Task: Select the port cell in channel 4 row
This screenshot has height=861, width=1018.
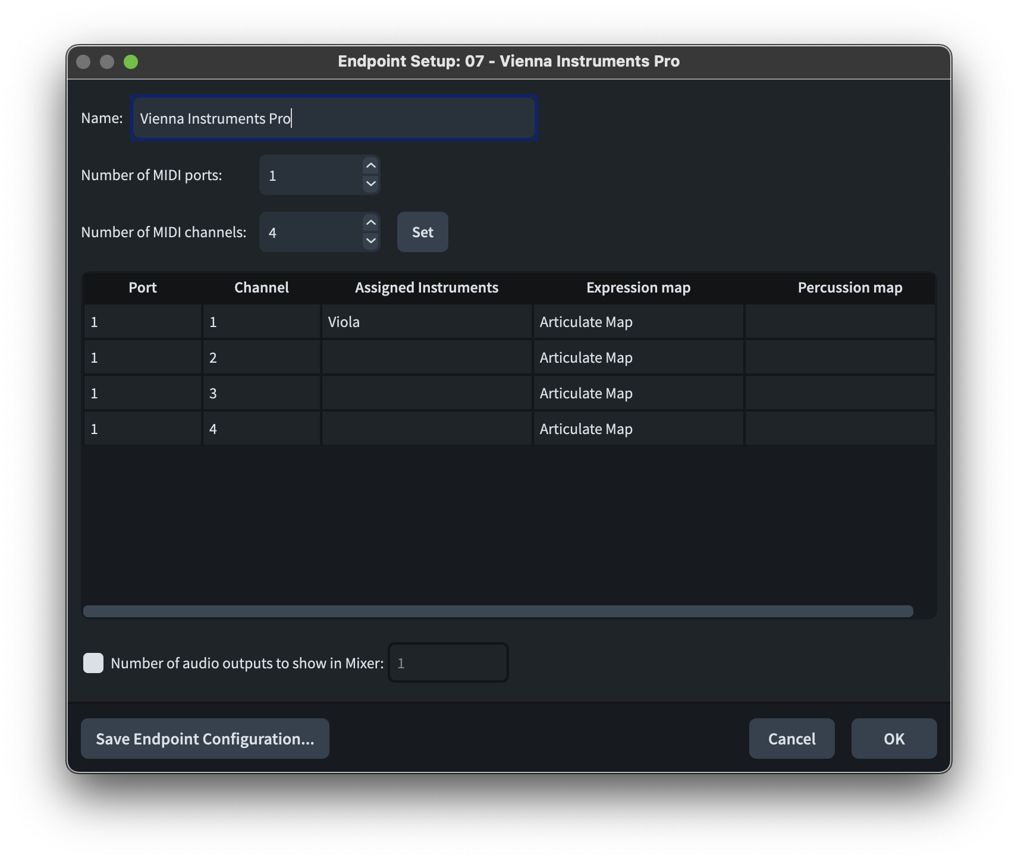Action: 143,429
